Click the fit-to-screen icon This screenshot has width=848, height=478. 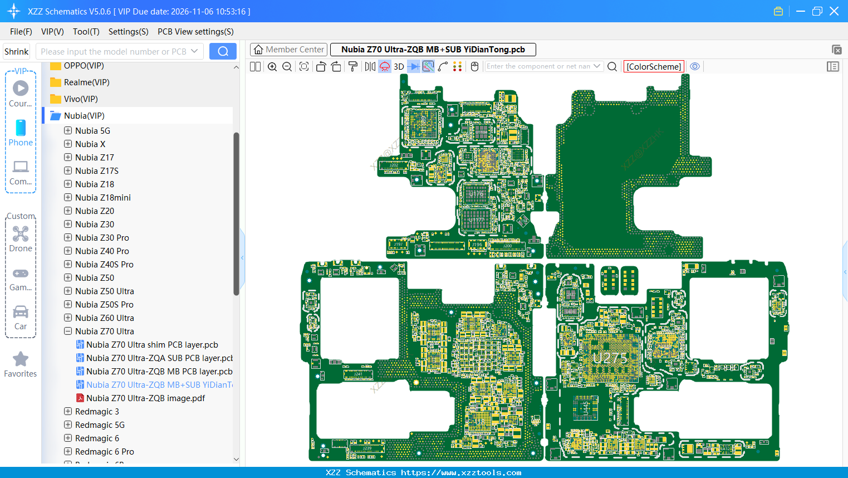[x=304, y=67]
